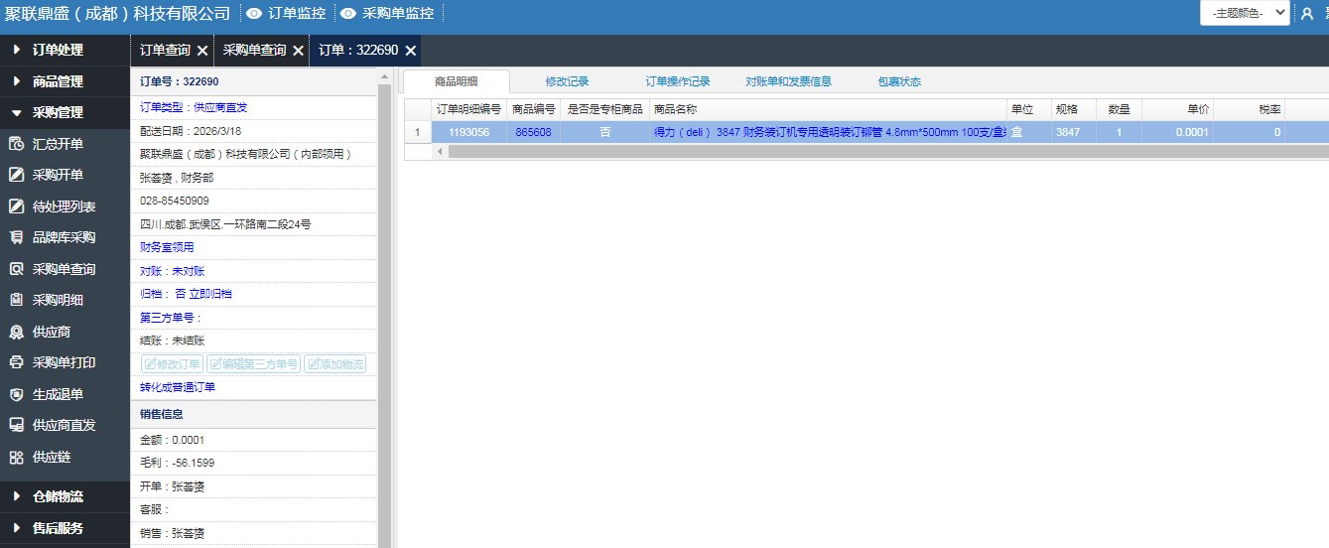Screen dimensions: 1329x548
Task: Open 采购单打印 printer entry
Action: pyautogui.click(x=16, y=362)
